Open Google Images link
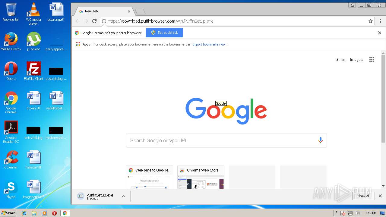 pyautogui.click(x=356, y=59)
